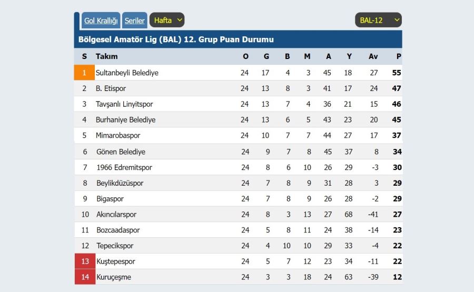
Task: Click the chevron on BAL-12 dropdown
Action: [397, 20]
